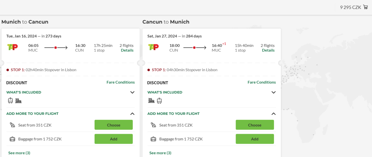372x157 pixels.
Task: Click See more (3) under the Munich to Cancun flight
Action: click(x=19, y=153)
